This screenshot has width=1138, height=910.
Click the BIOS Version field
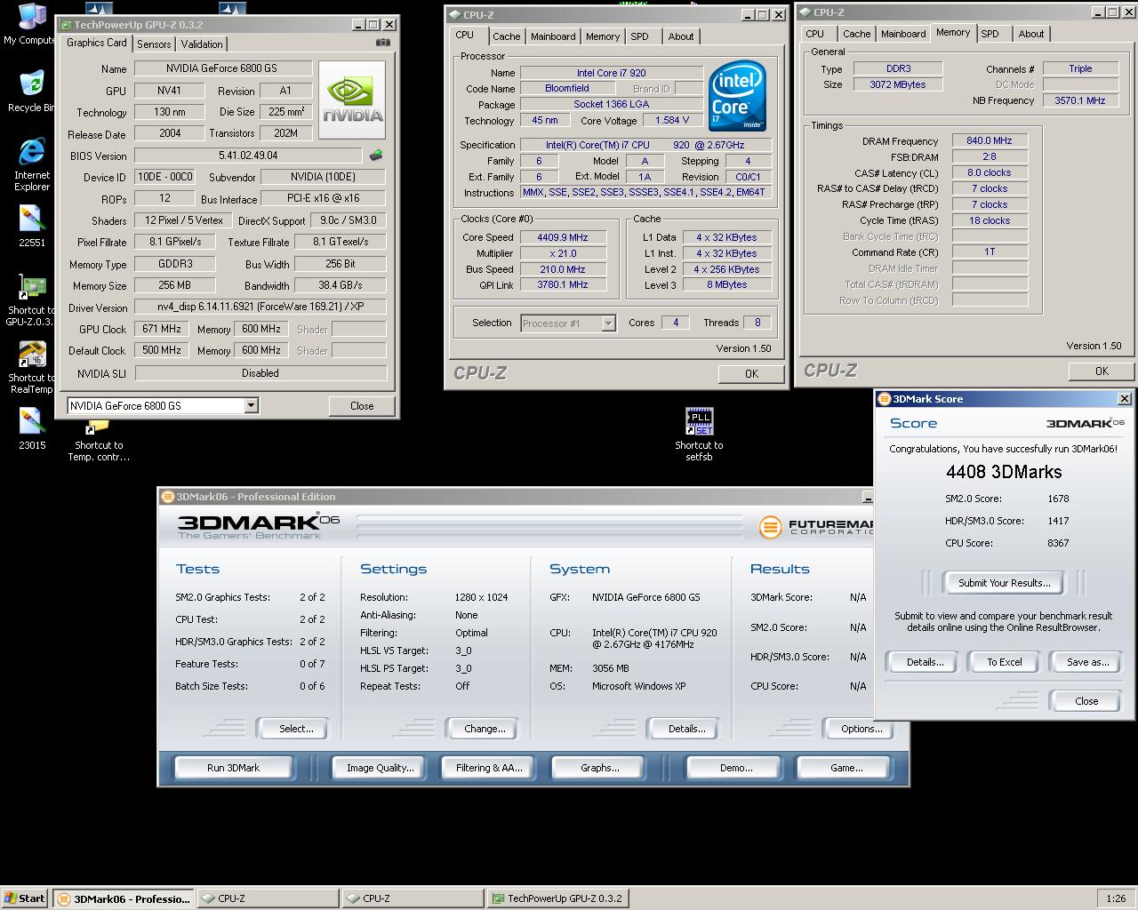pyautogui.click(x=248, y=156)
